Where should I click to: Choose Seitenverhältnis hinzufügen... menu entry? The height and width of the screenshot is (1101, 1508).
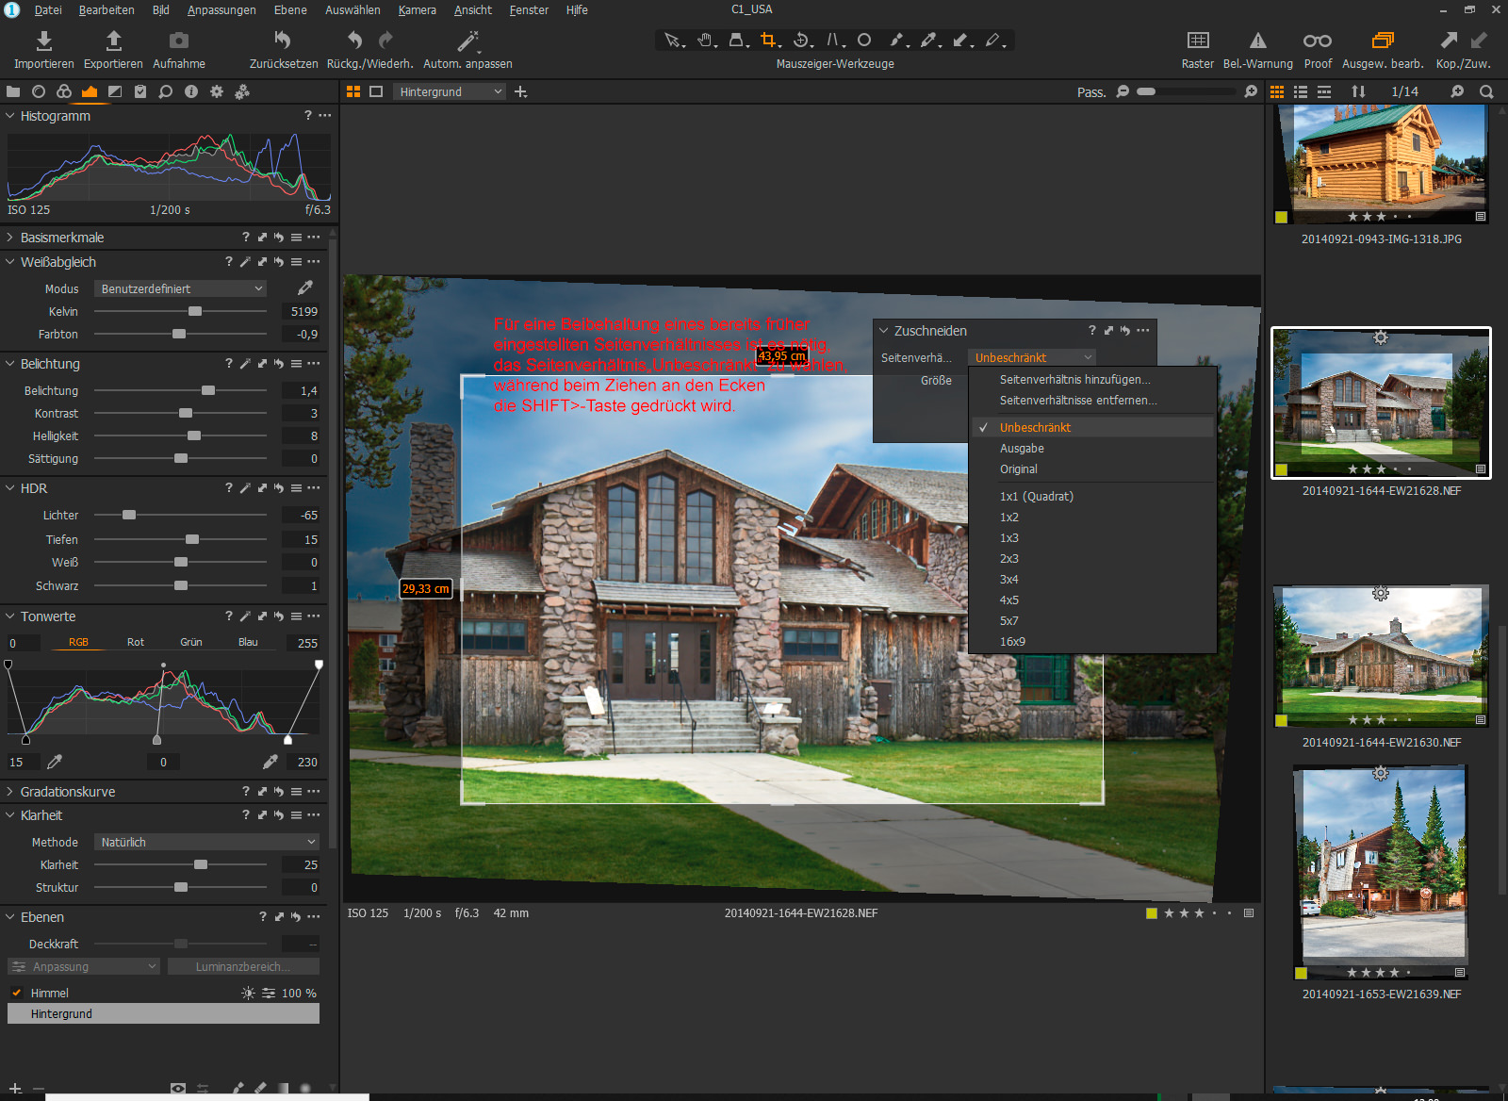click(x=1092, y=379)
